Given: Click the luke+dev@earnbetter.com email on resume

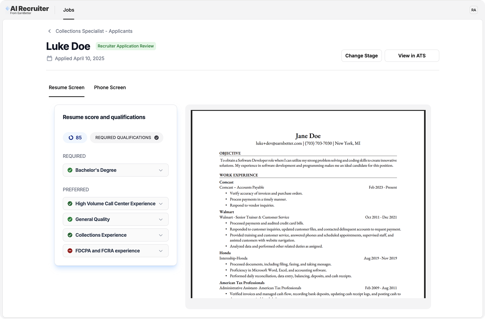Looking at the screenshot, I should coord(279,143).
